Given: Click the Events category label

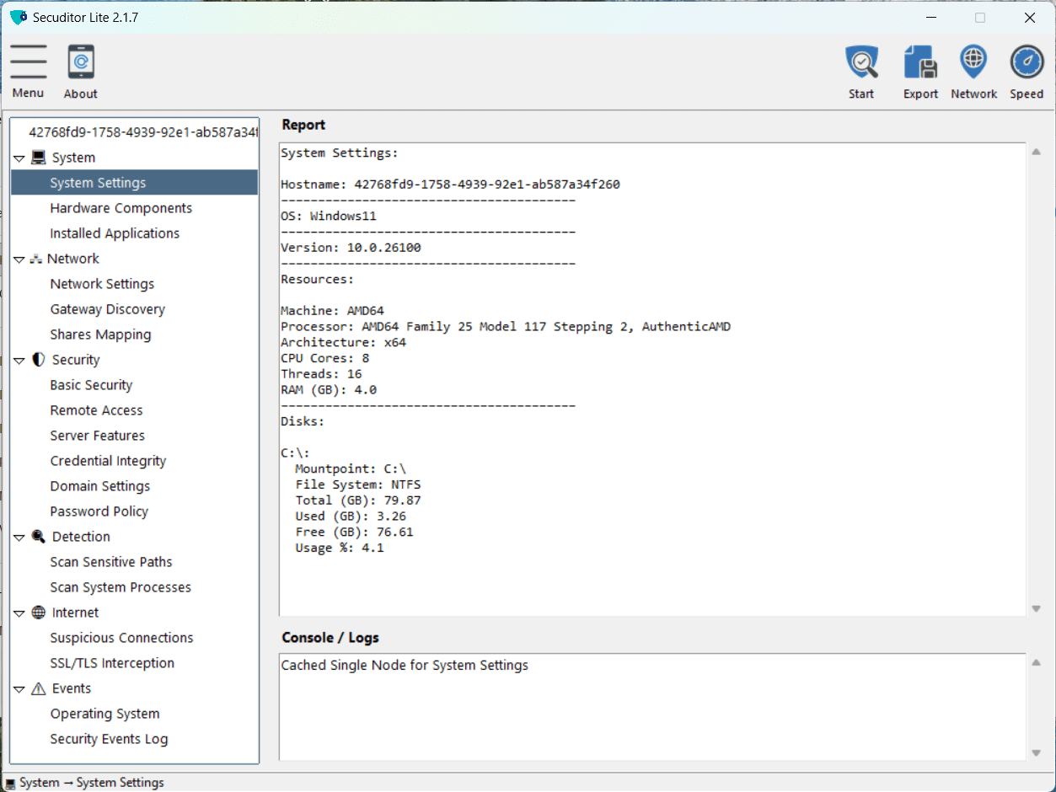Looking at the screenshot, I should coord(72,688).
